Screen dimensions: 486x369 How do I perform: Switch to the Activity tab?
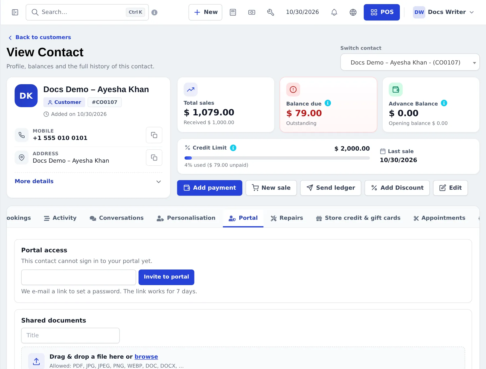click(x=60, y=218)
